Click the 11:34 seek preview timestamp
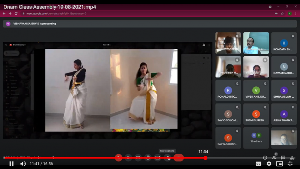This screenshot has height=169, width=300. tap(203, 152)
